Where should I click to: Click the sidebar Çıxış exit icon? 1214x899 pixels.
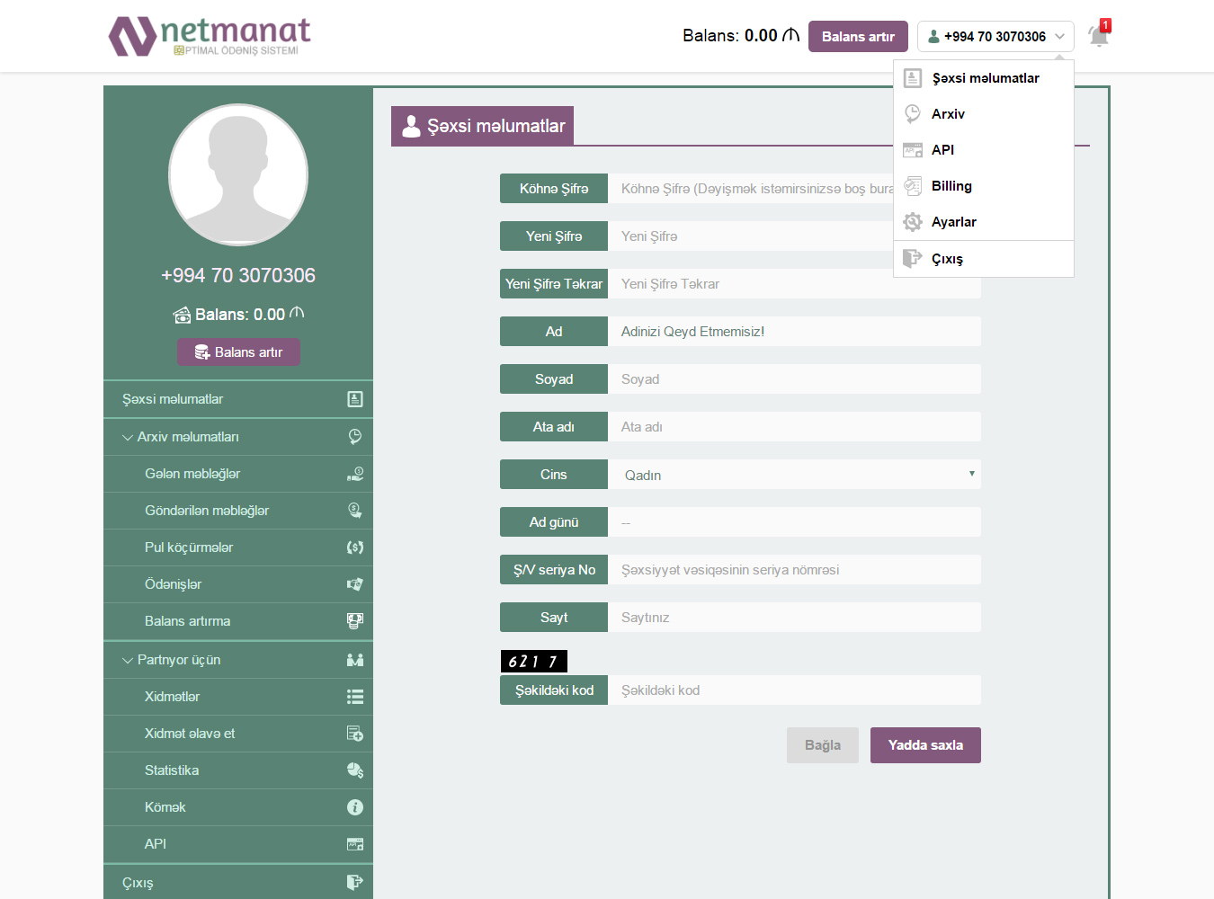[355, 882]
